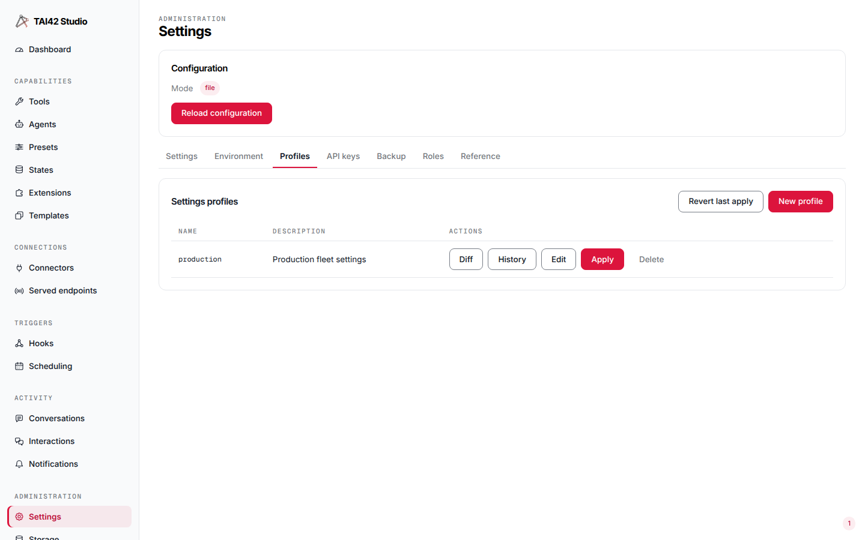Click the Agents robot icon

19,125
